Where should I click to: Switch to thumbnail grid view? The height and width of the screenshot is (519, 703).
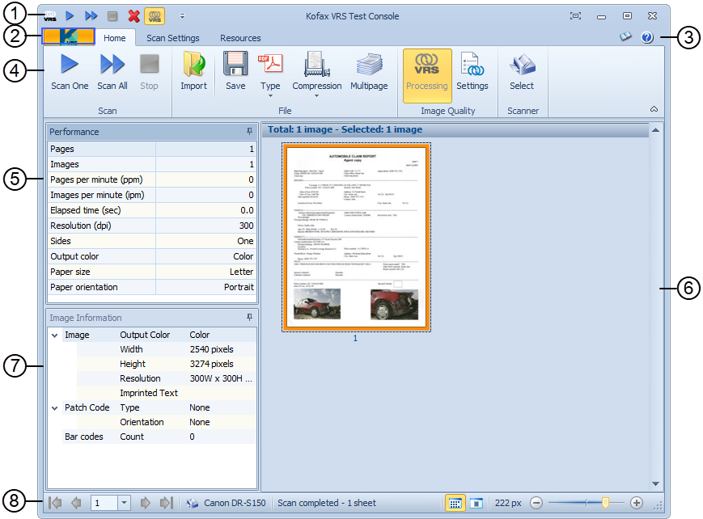coord(455,503)
